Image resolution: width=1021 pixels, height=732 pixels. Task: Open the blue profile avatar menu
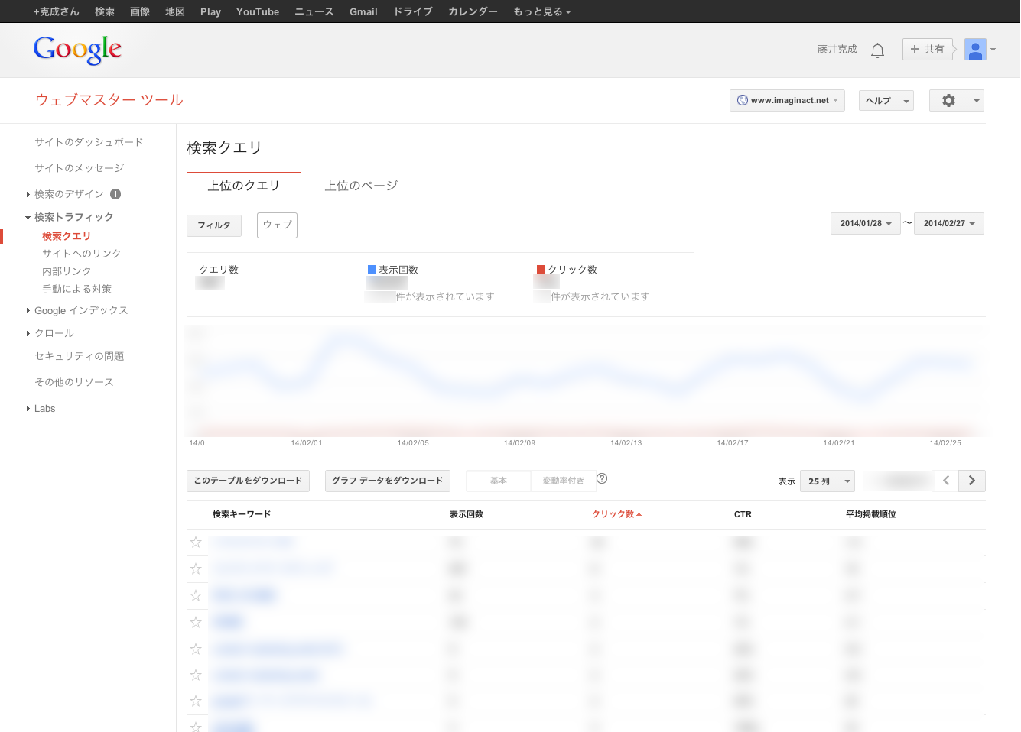pos(975,50)
